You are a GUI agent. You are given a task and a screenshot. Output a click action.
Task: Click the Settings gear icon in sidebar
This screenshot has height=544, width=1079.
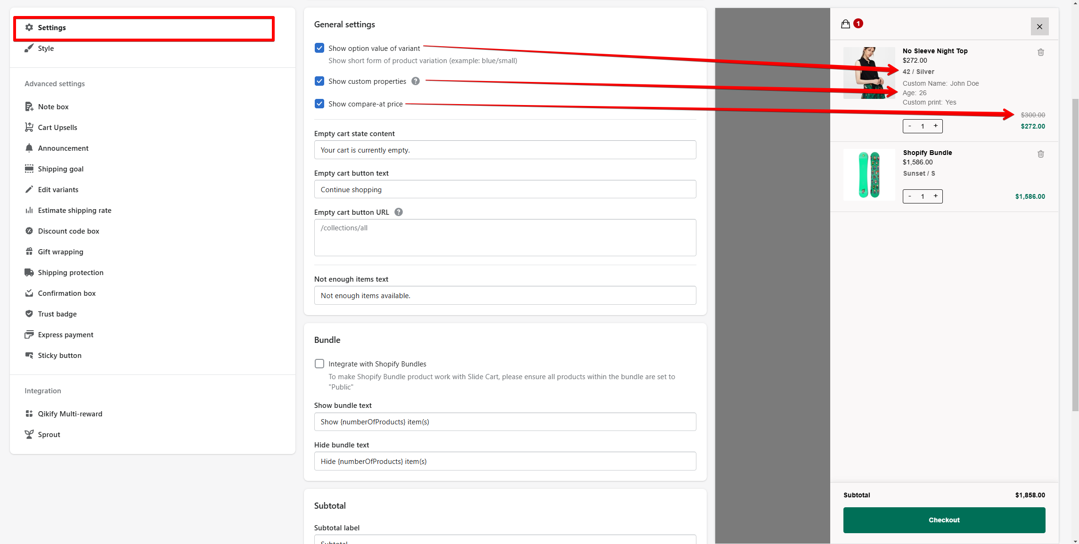pyautogui.click(x=29, y=27)
